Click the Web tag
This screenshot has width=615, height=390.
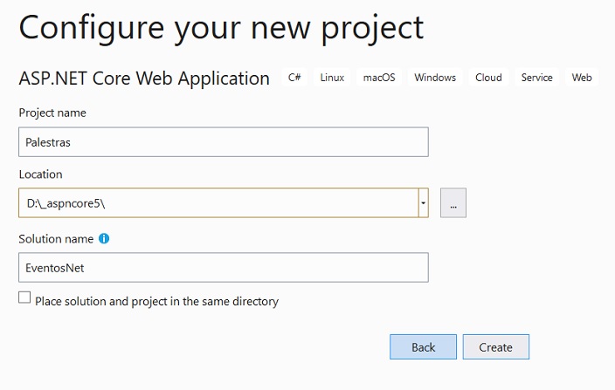pyautogui.click(x=582, y=77)
